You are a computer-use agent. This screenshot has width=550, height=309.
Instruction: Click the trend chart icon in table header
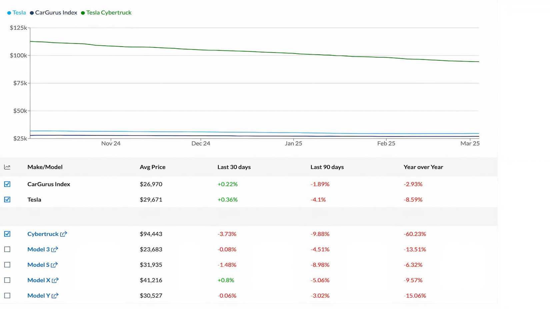tap(7, 167)
